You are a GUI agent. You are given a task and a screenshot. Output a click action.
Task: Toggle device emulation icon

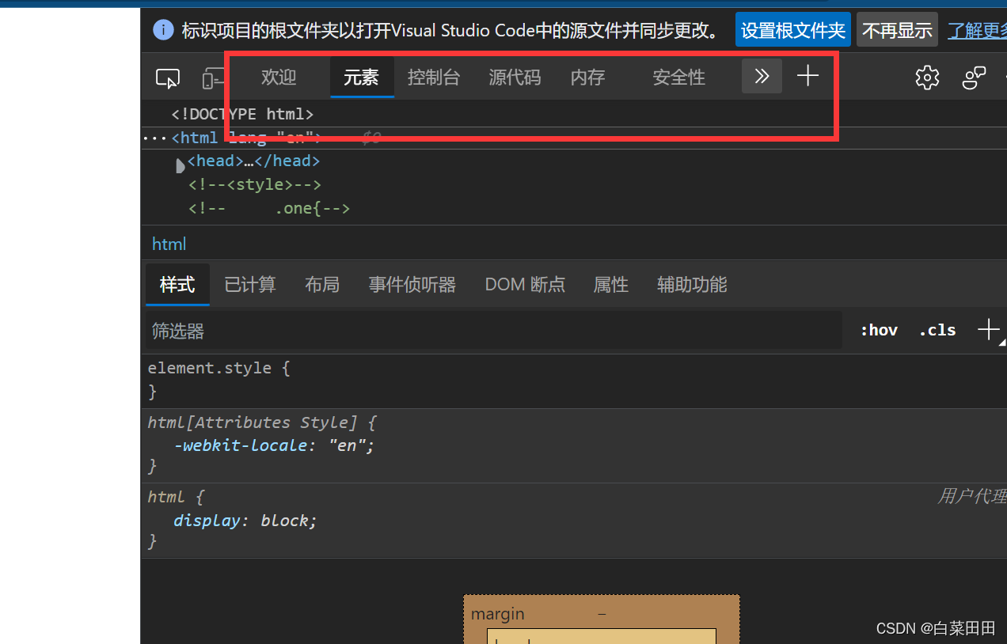pyautogui.click(x=213, y=78)
